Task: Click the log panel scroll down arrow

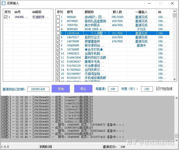Action: (176, 140)
